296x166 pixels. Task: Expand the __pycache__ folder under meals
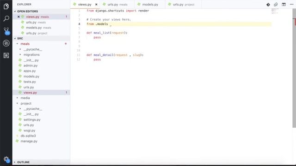click(33, 49)
